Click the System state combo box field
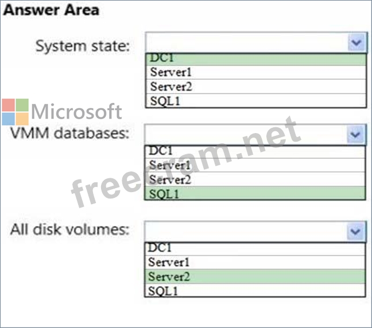372x328 pixels. [256, 42]
